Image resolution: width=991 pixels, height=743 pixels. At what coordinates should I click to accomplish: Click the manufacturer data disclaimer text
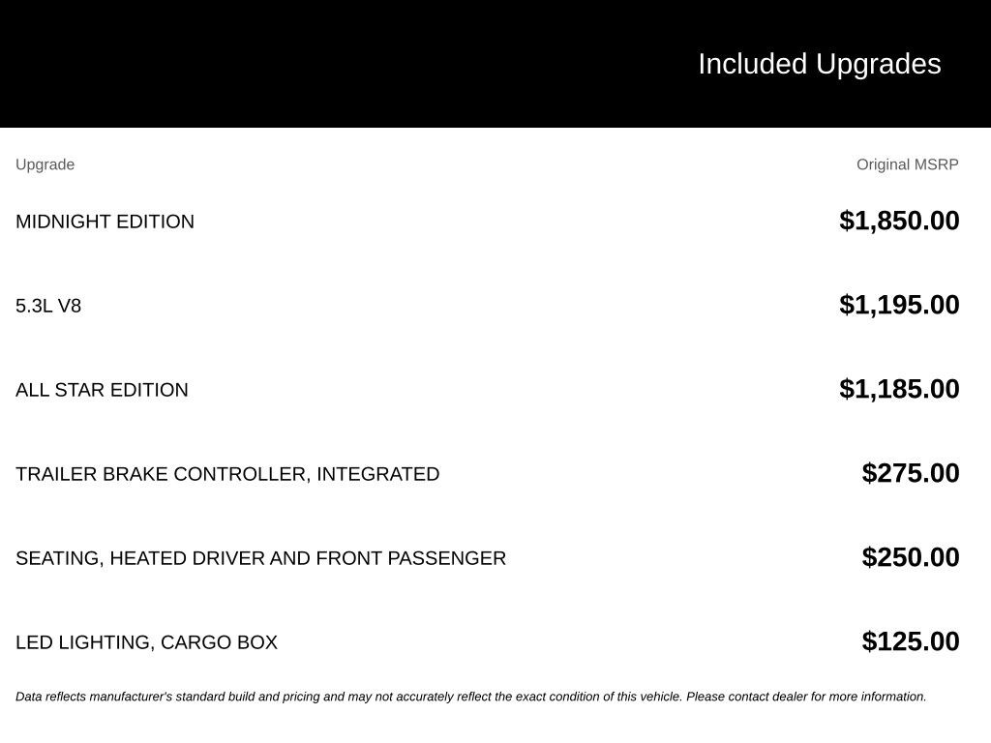(x=471, y=697)
